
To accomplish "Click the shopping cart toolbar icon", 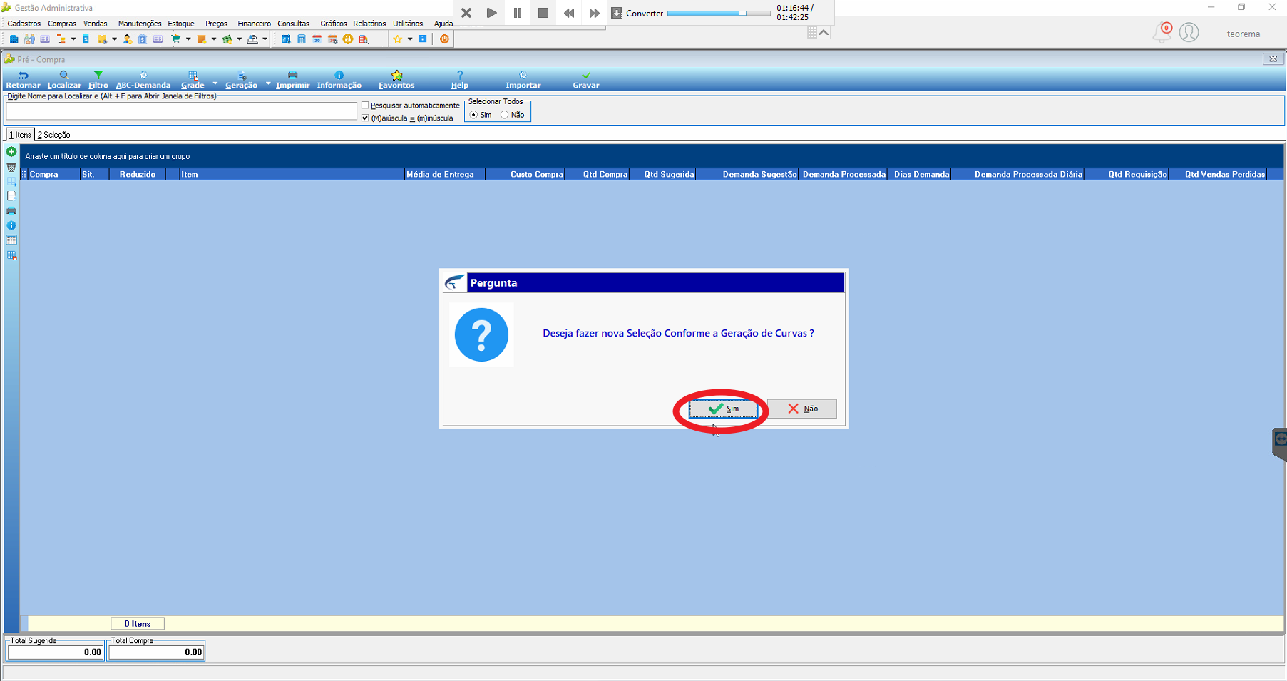I will (x=175, y=39).
